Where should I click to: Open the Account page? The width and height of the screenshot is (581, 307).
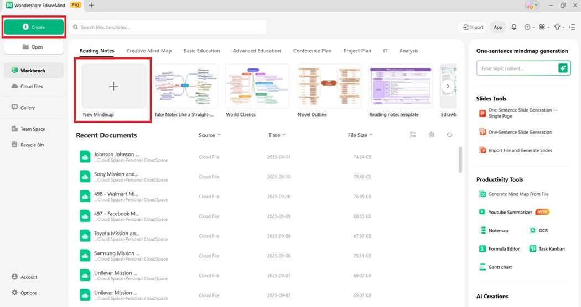[x=24, y=277]
